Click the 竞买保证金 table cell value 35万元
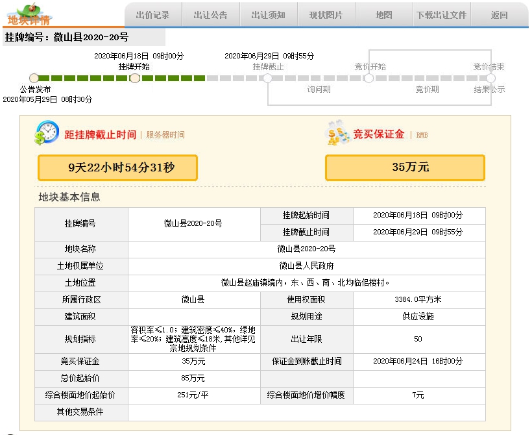This screenshot has width=532, height=435. 193,362
